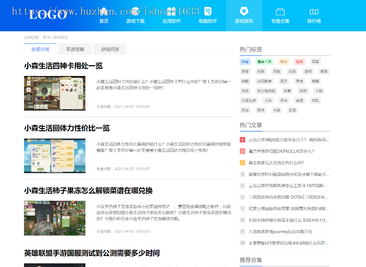Open 游戏下载 navigation icon
Screen dimensions: 366x267
point(135,11)
